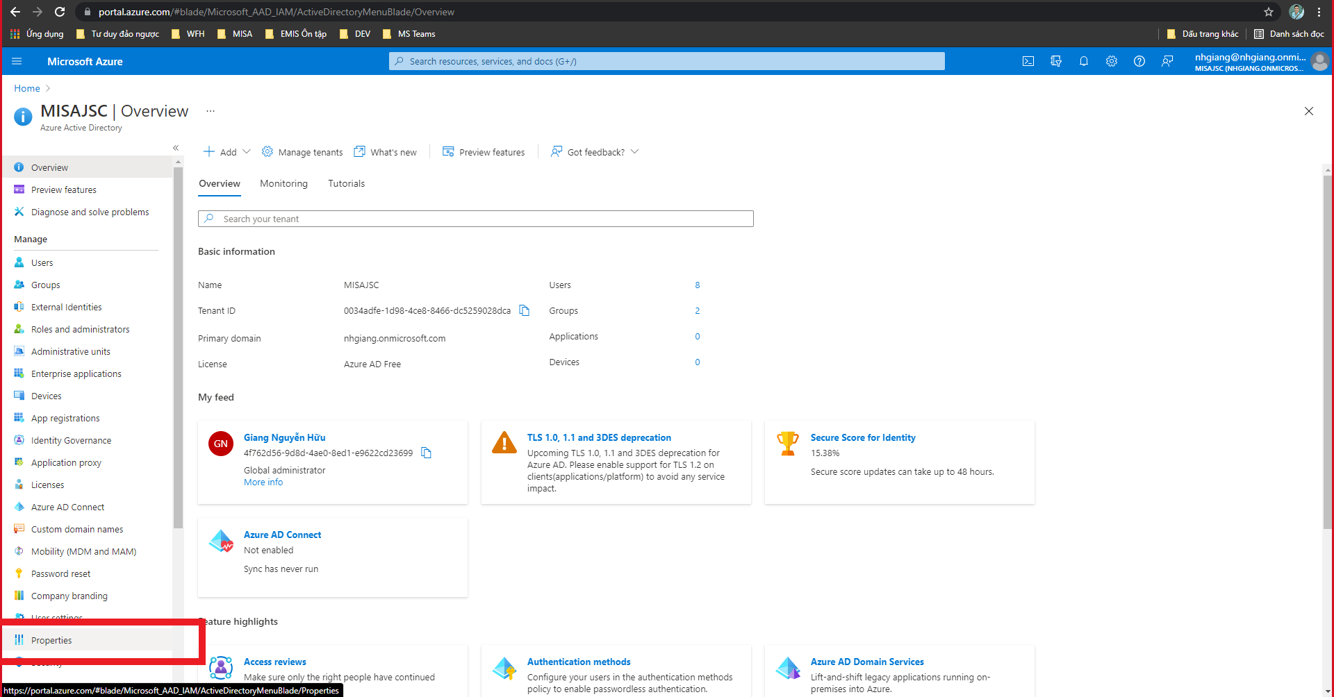Copy the Tenant ID to clipboard

(x=525, y=310)
